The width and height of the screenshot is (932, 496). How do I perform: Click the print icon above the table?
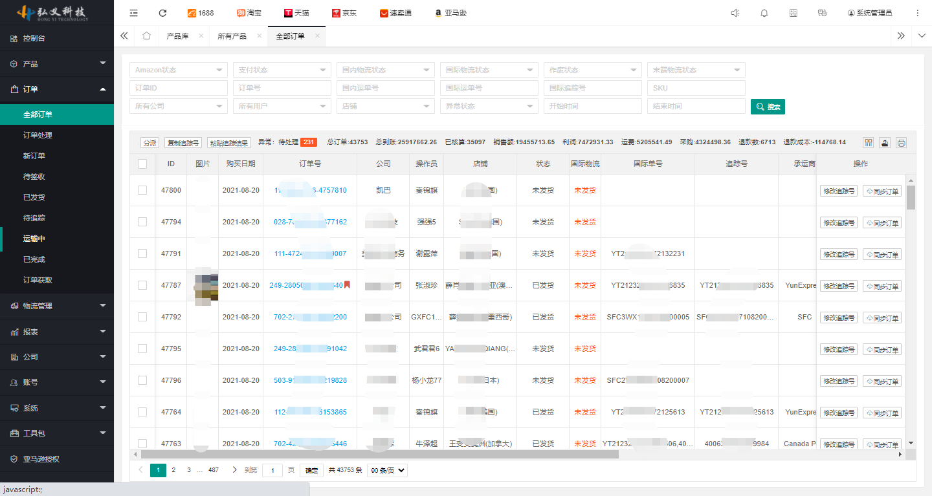(x=901, y=143)
